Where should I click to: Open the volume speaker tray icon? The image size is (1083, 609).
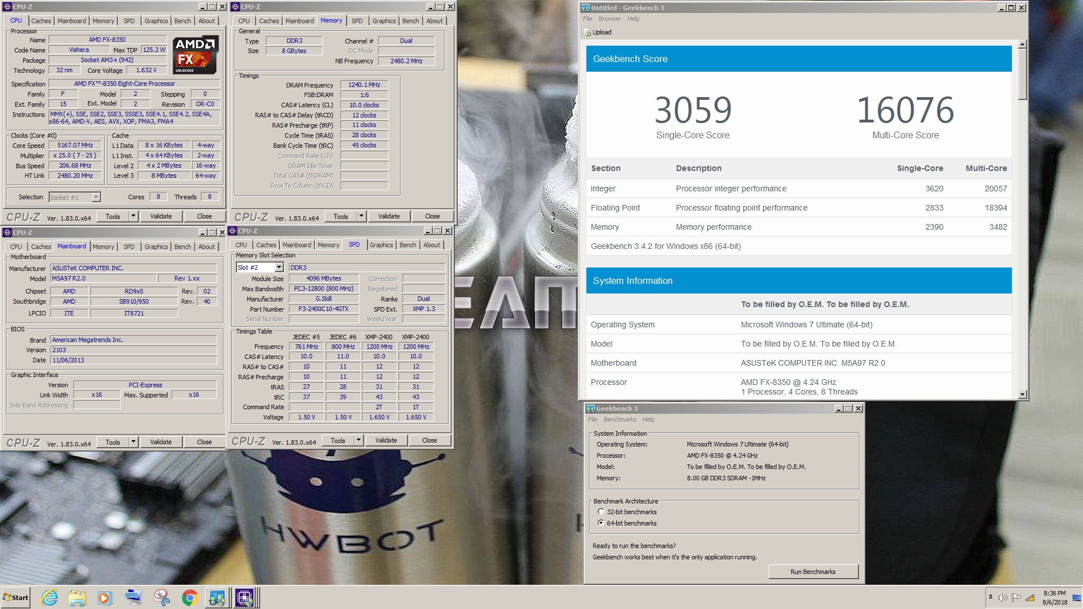tap(1002, 598)
